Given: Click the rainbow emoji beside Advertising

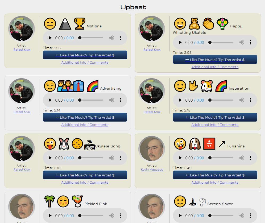Looking at the screenshot, I should pyautogui.click(x=92, y=86).
